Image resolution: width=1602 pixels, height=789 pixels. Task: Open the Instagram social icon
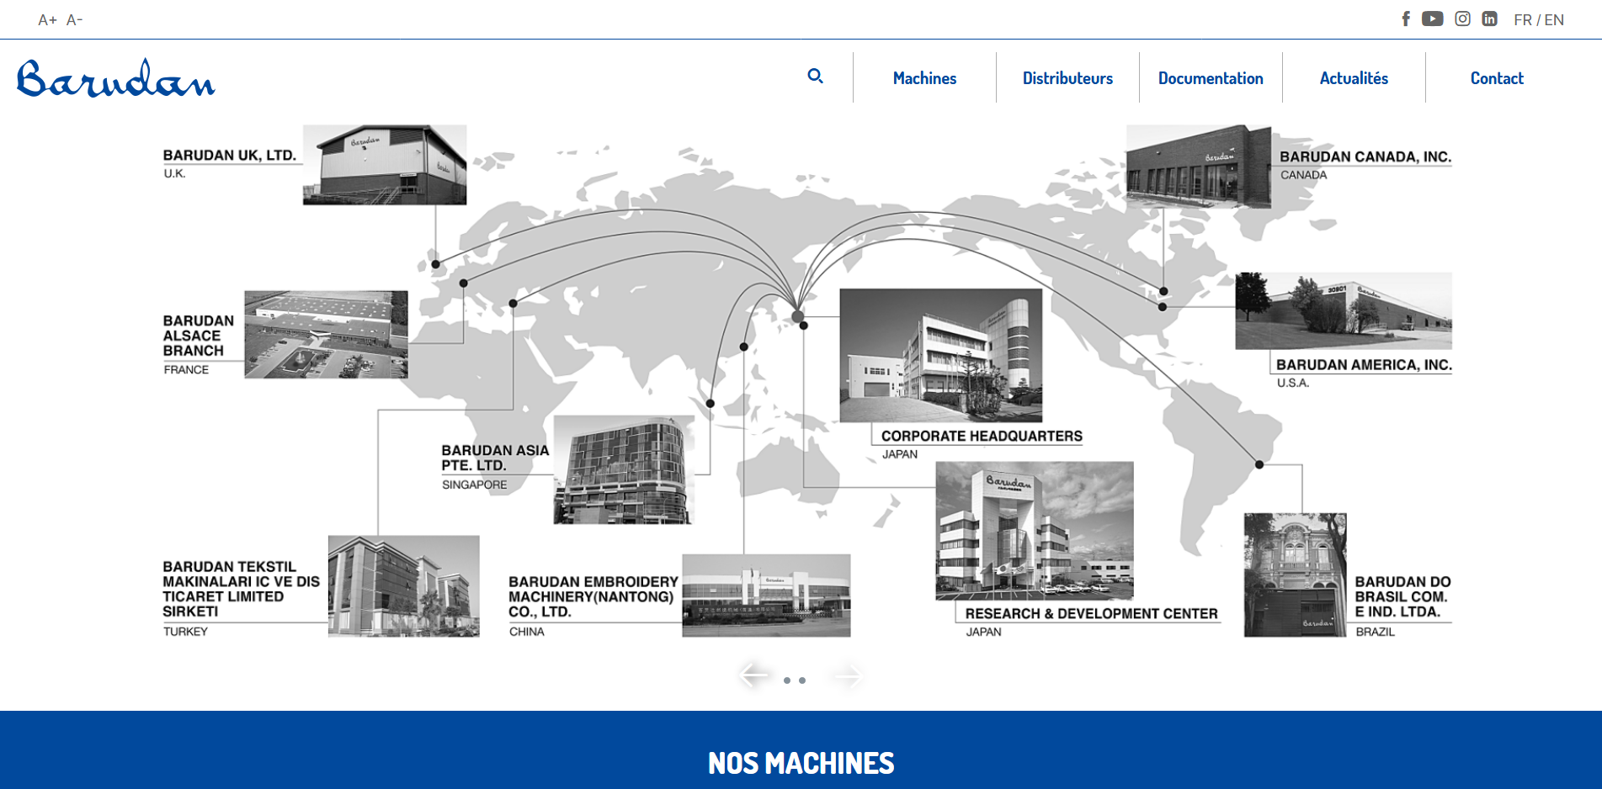[x=1463, y=19]
